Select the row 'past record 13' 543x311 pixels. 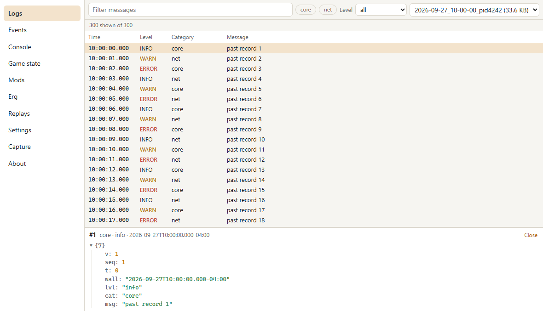tap(314, 170)
